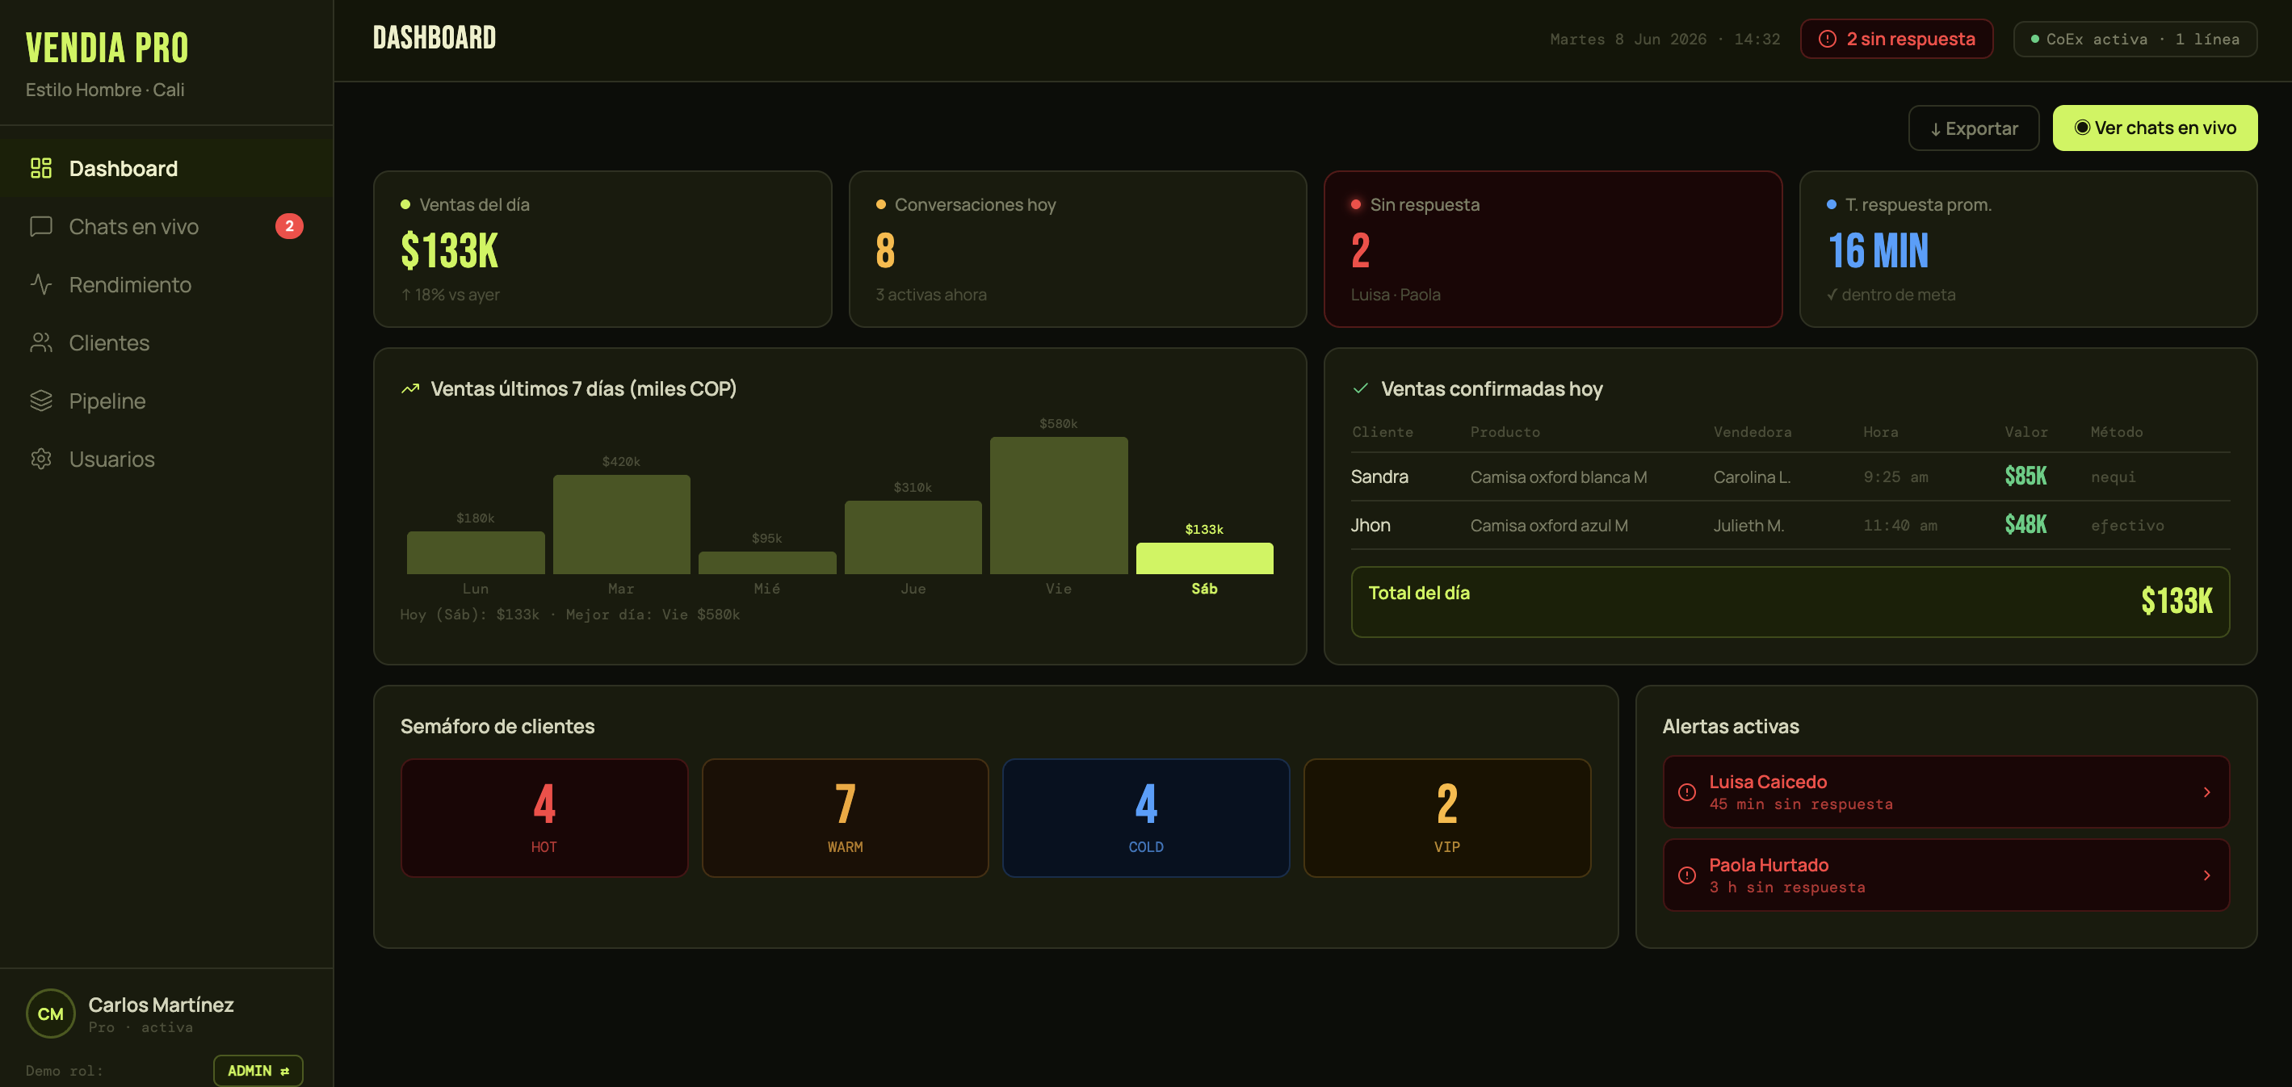
Task: Click the Cliente column header
Action: pos(1382,431)
